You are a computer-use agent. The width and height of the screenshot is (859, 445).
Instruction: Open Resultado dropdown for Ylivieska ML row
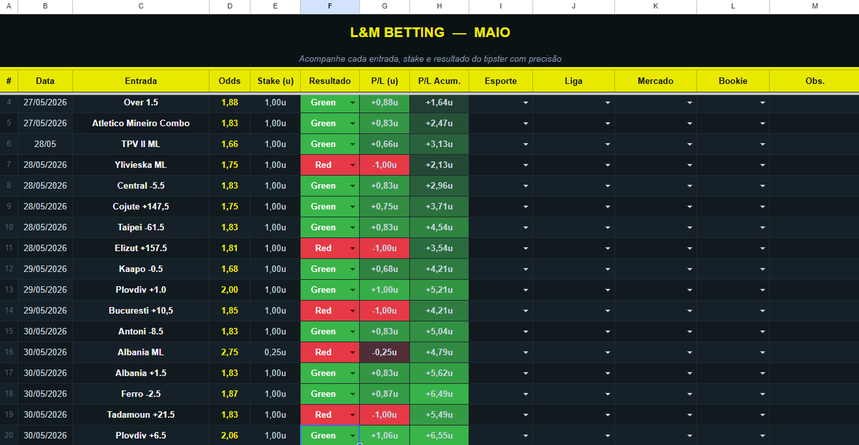point(351,165)
